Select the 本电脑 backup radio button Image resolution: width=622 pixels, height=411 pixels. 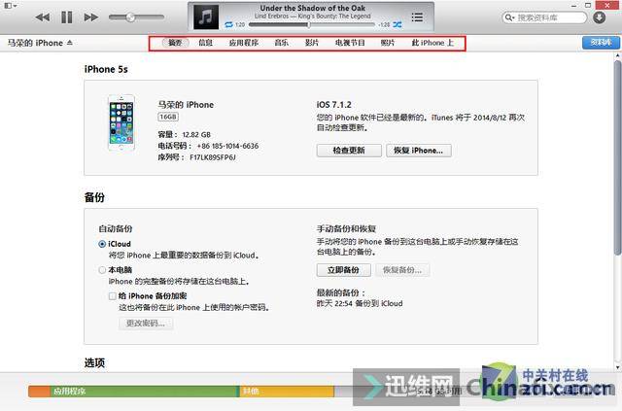[x=102, y=270]
